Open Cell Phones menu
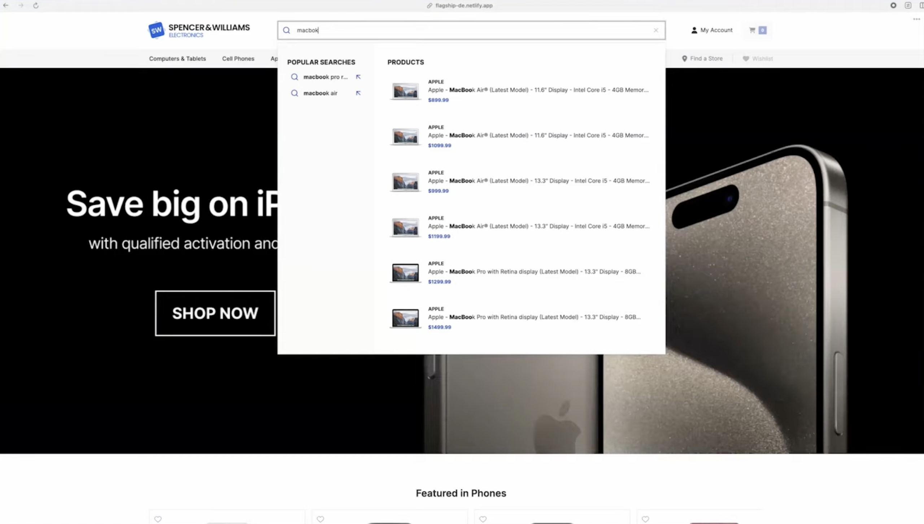Screen dimensions: 924x524 coord(238,58)
